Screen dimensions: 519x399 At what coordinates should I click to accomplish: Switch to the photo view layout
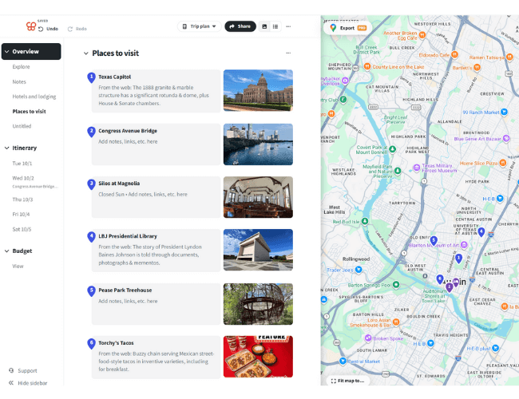(264, 26)
